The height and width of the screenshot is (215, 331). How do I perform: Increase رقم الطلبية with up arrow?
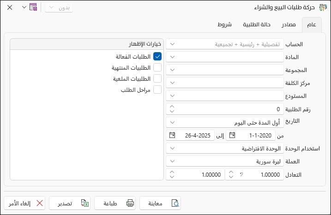click(172, 107)
